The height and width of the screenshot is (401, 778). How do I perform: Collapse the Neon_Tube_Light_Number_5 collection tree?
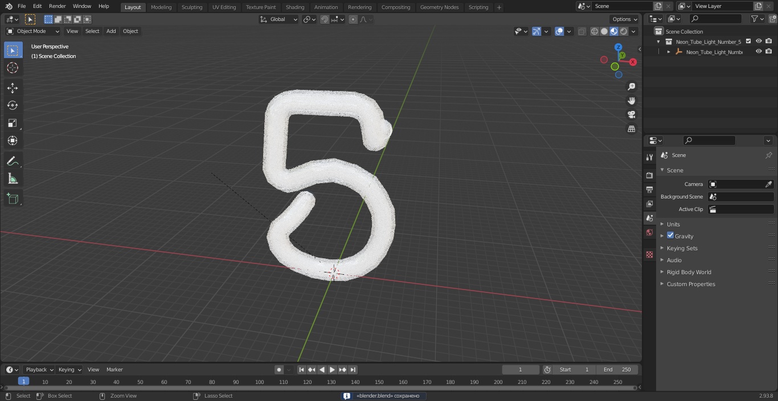click(x=658, y=42)
